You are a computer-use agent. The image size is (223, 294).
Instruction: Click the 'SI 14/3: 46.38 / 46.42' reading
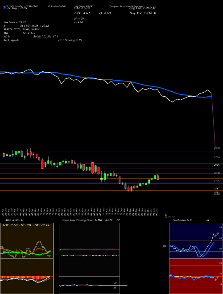[x=35, y=26]
